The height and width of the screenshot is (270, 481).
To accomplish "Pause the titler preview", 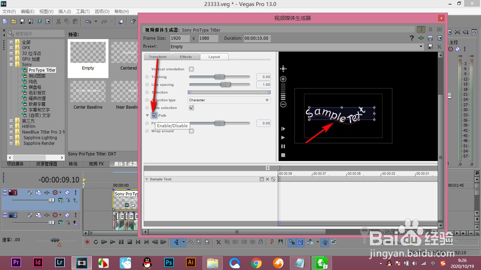I will 283,146.
